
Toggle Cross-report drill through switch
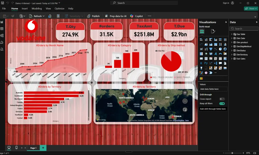(x=222, y=99)
